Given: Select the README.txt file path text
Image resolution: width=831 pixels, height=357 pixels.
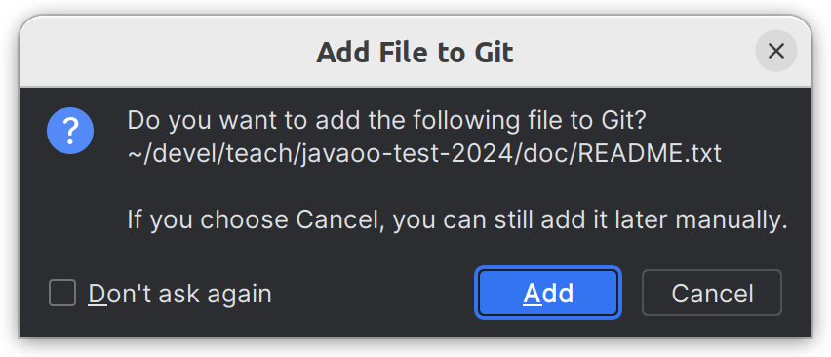Looking at the screenshot, I should (424, 153).
